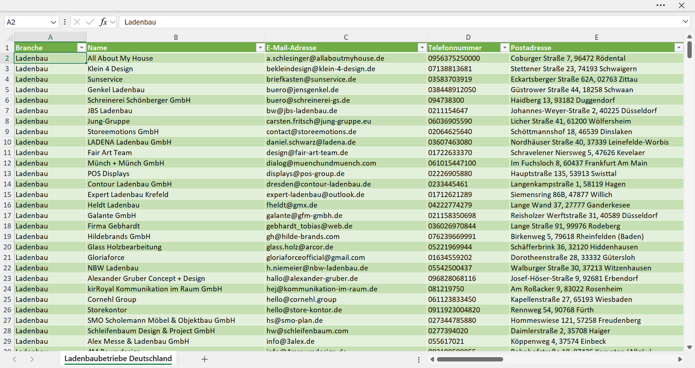Expand the formula bar
Screen dimensions: 695x368
pos(685,22)
